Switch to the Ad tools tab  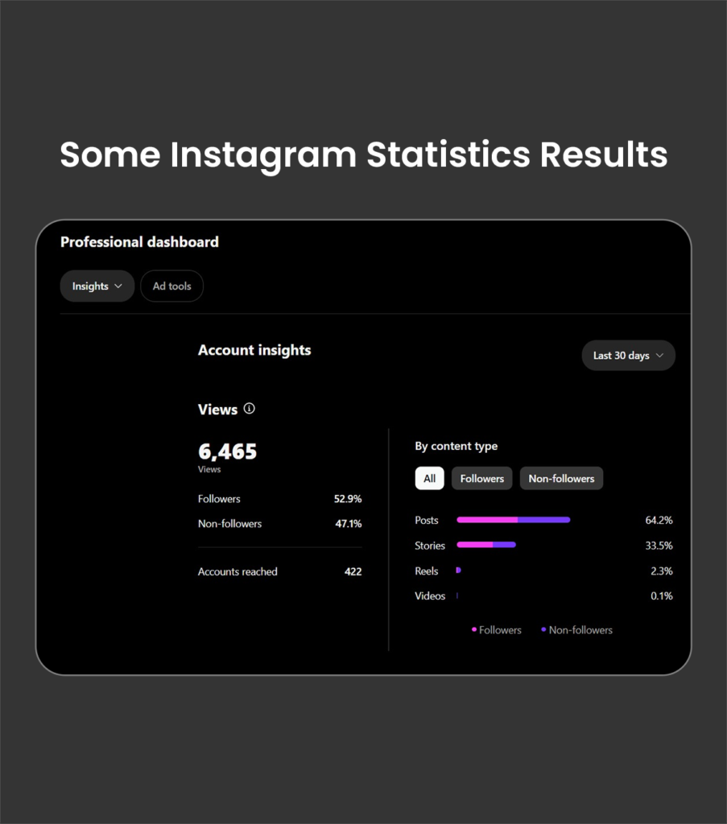171,286
